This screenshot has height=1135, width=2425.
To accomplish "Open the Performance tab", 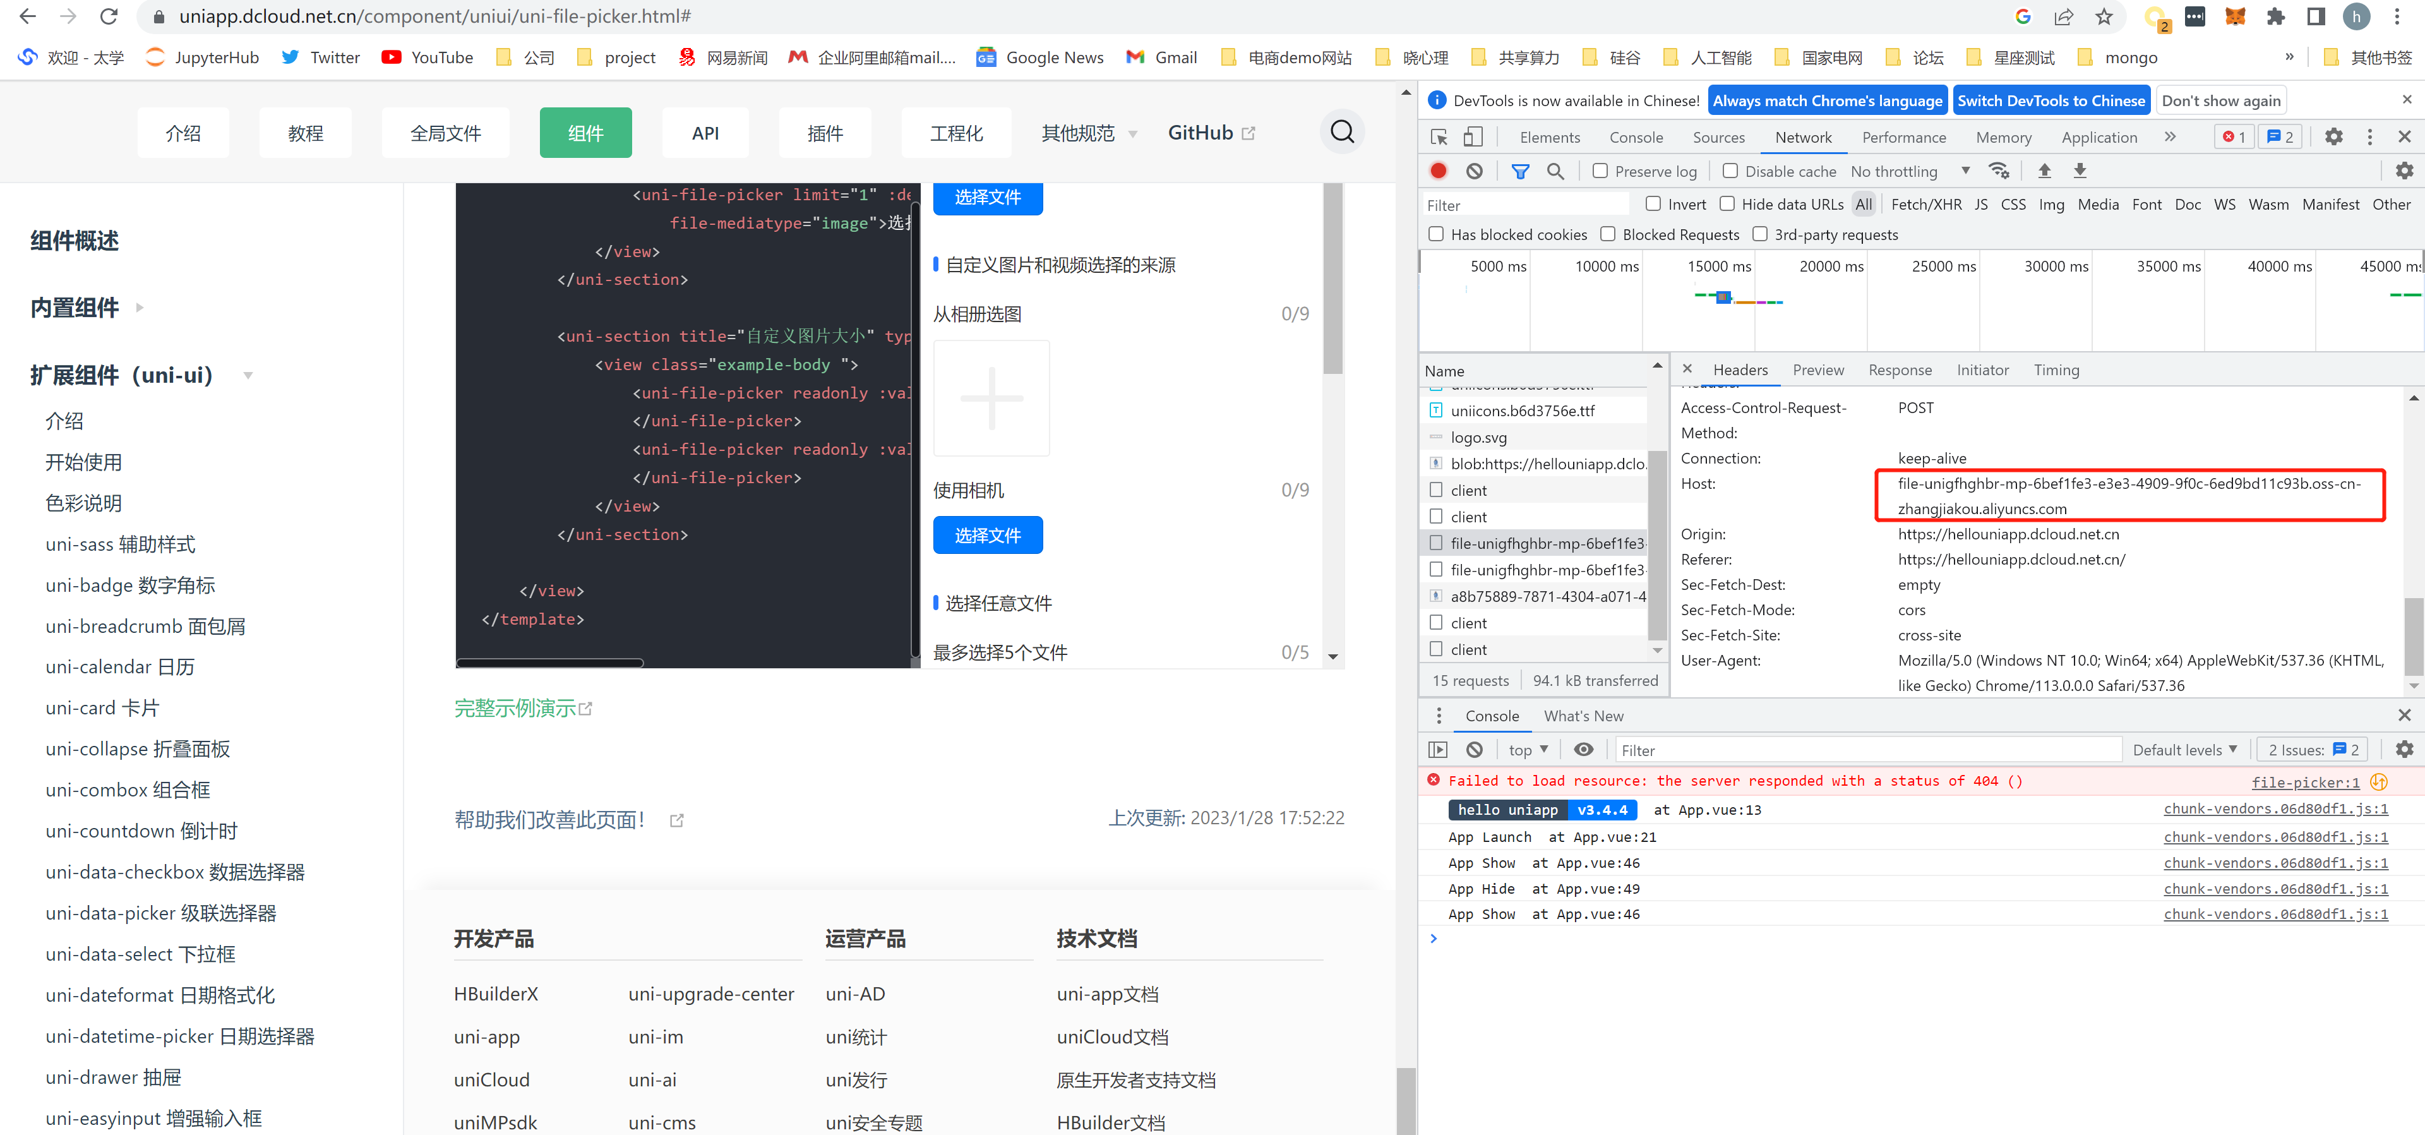I will tap(1903, 138).
